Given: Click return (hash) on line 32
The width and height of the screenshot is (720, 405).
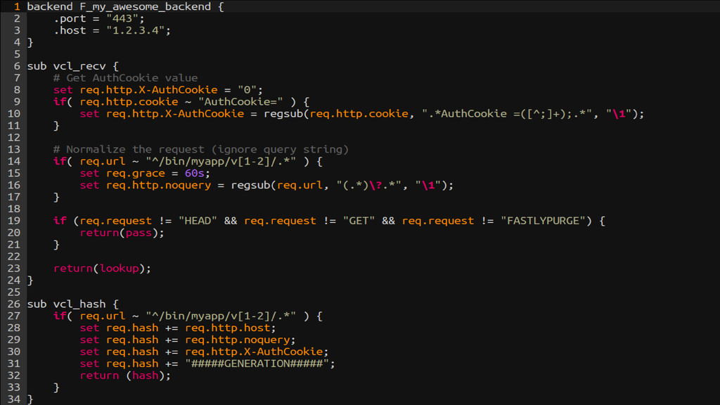Looking at the screenshot, I should pyautogui.click(x=125, y=376).
